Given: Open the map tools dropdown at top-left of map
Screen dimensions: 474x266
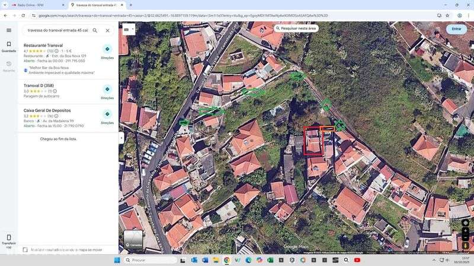Looking at the screenshot, I should 129,29.
